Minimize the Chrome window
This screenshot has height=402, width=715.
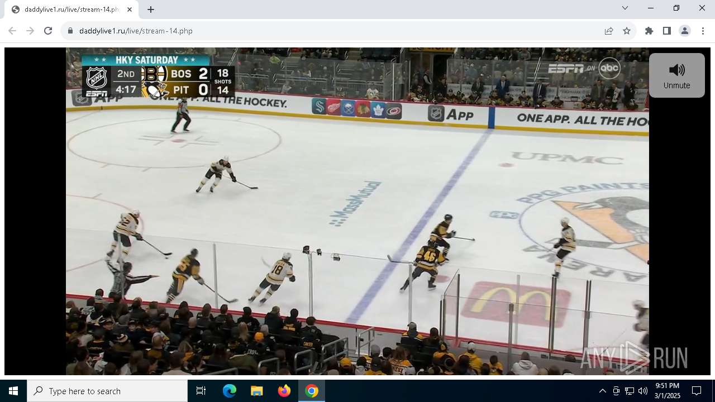pos(651,8)
